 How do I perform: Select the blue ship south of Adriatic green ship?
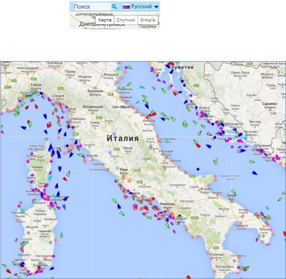point(254,173)
